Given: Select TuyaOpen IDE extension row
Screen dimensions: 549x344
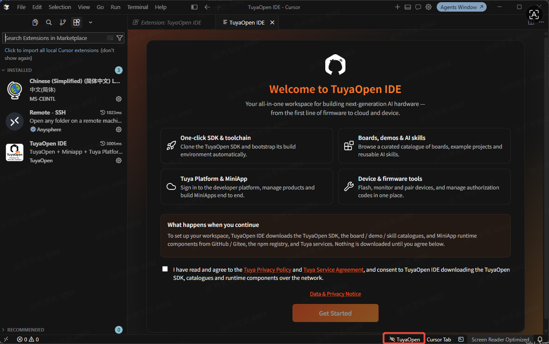Looking at the screenshot, I should point(63,152).
